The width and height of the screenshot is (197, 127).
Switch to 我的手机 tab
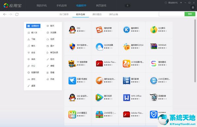pos(42,6)
